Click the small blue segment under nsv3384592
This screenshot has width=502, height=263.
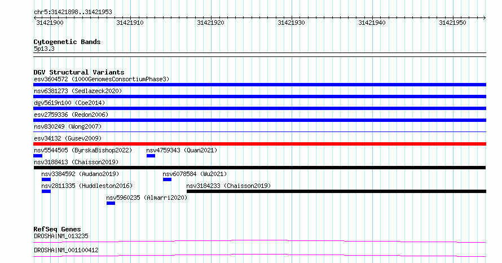click(46, 179)
